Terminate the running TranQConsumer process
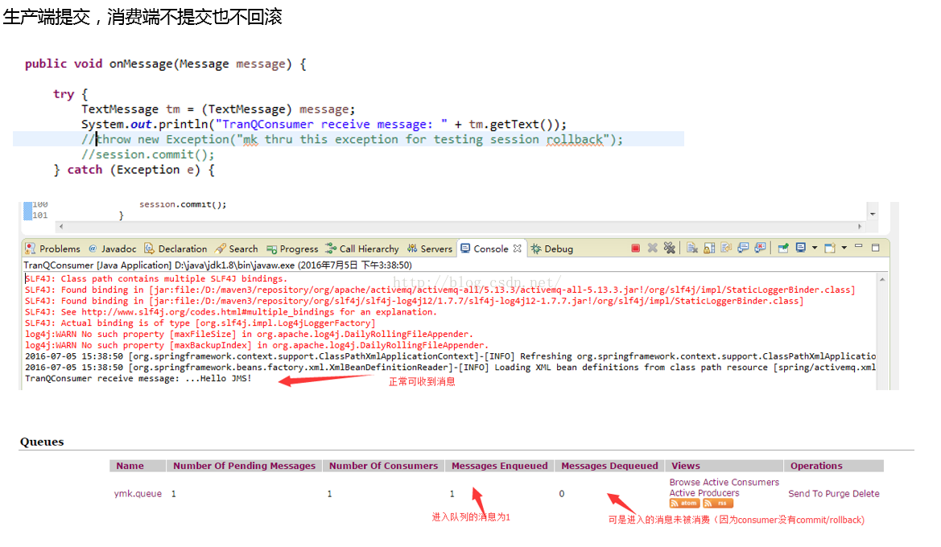Image resolution: width=941 pixels, height=547 pixels. click(636, 249)
